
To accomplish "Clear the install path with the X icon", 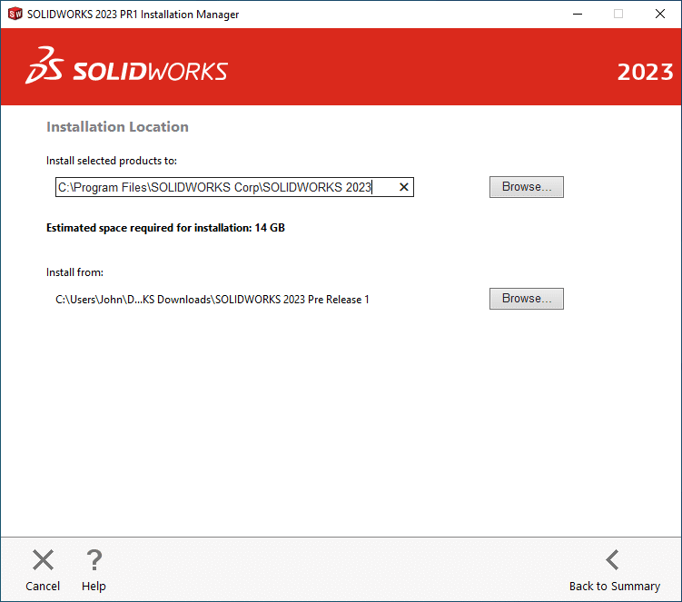I will click(403, 187).
